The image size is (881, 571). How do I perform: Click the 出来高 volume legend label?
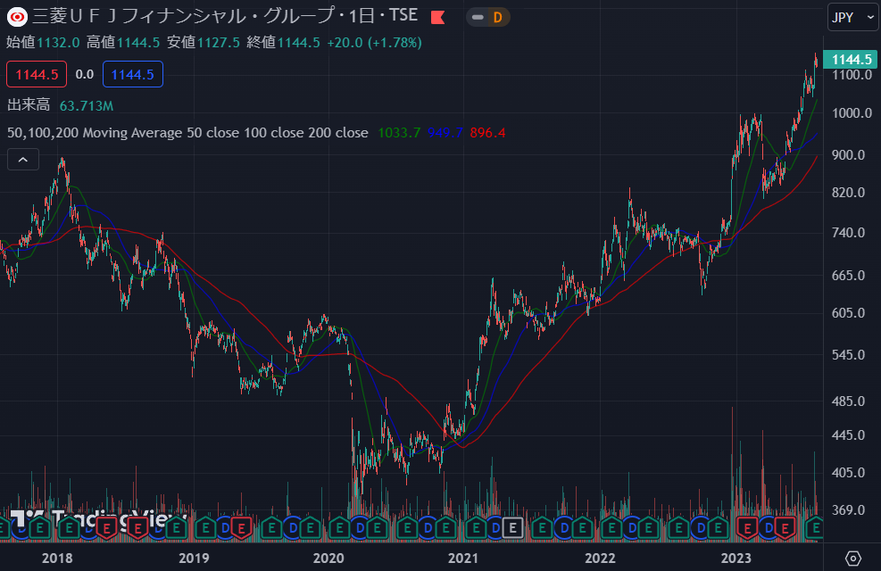[x=29, y=105]
